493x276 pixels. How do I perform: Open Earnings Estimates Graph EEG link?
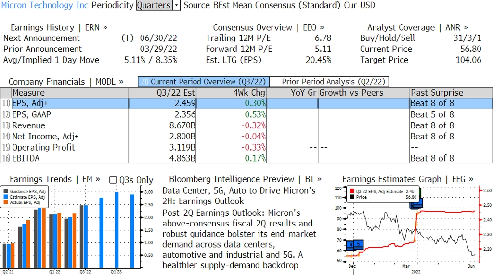407,179
